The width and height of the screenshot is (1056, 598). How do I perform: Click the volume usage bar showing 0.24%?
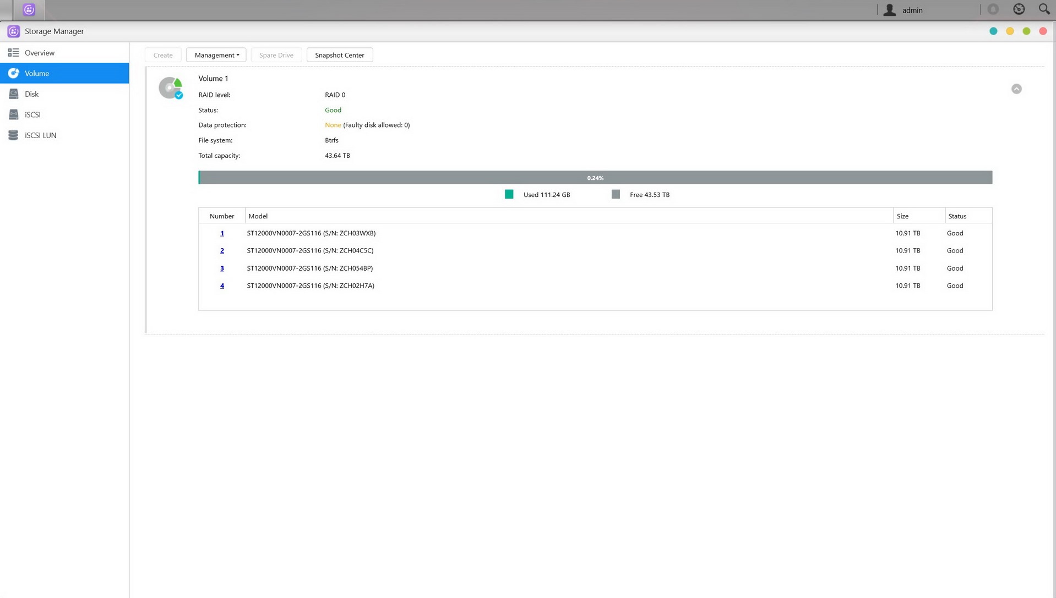(595, 178)
